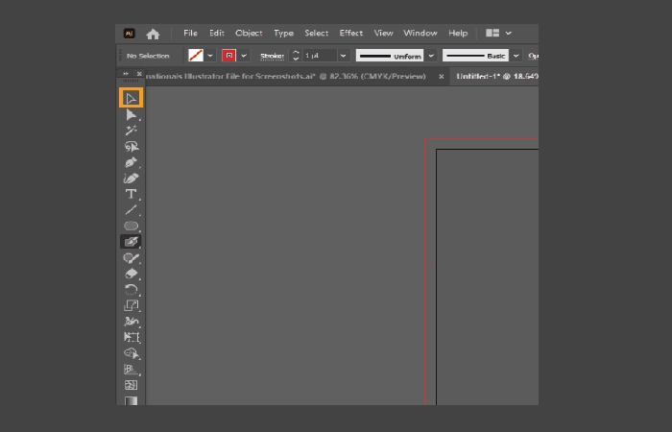Open the Window menu

(x=420, y=33)
